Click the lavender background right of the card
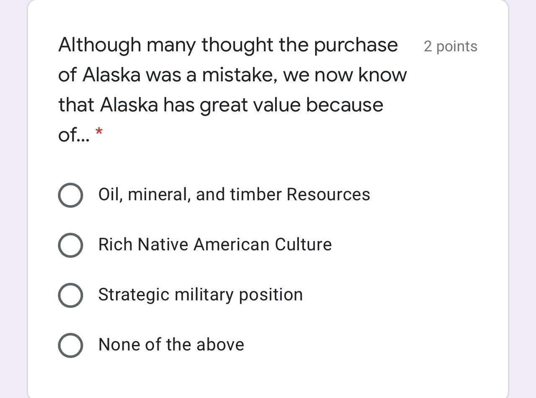This screenshot has height=398, width=536. pyautogui.click(x=523, y=199)
